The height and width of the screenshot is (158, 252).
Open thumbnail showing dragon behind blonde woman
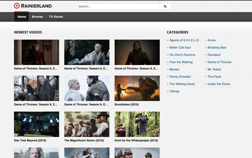pyautogui.click(x=87, y=52)
